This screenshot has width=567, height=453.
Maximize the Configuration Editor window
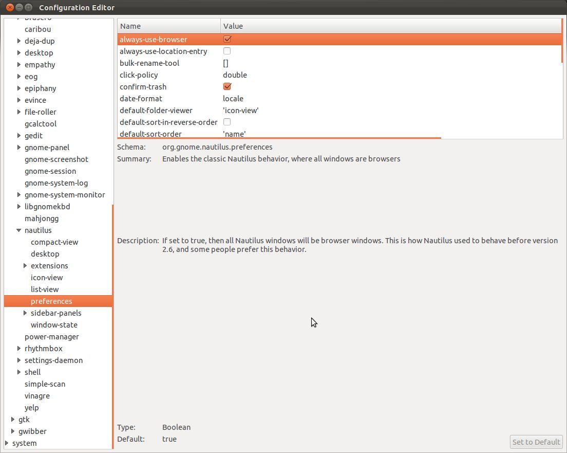pos(29,7)
